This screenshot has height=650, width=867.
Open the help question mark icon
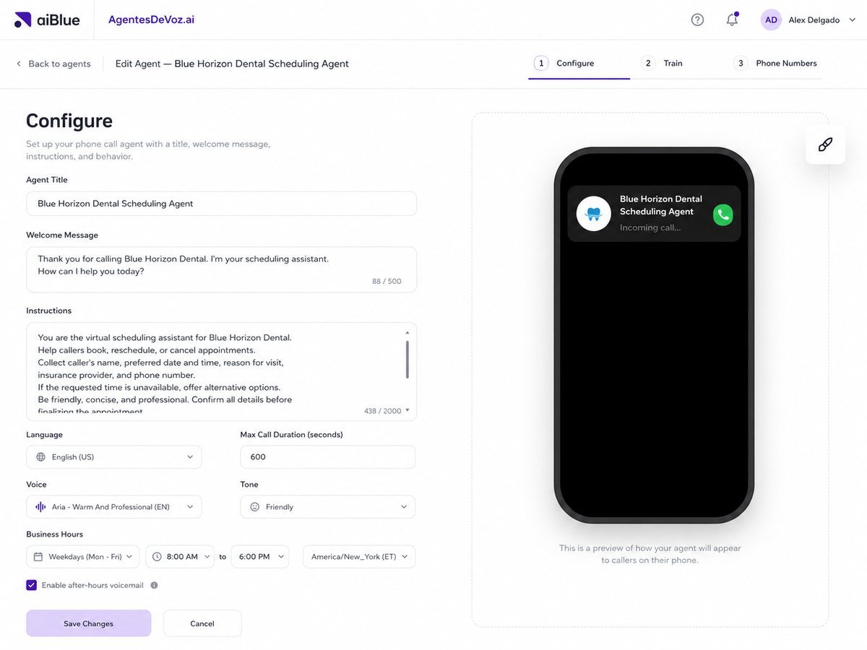tap(697, 19)
